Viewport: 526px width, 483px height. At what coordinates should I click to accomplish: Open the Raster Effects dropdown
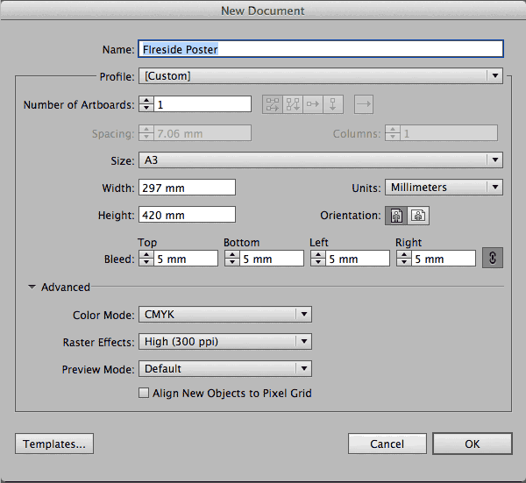click(225, 342)
